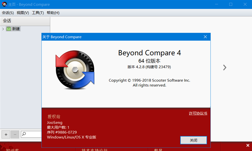252x151 pixels.
Task: Click the Copyright Scooter Software Inc. line
Action: (149, 80)
